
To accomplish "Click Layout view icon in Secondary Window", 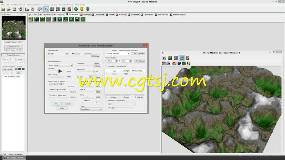I will [170, 58].
